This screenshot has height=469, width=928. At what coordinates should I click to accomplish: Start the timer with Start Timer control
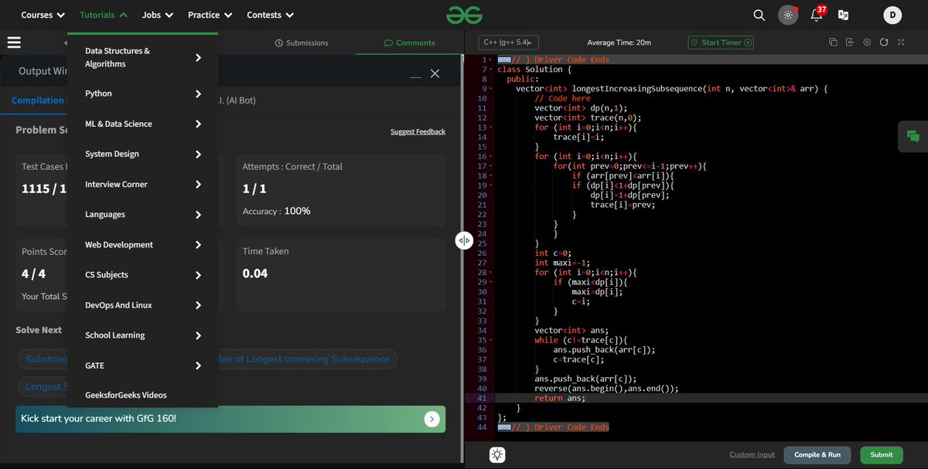click(721, 42)
